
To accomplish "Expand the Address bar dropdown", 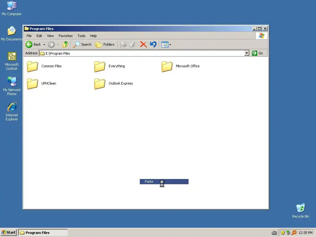I will [x=247, y=53].
